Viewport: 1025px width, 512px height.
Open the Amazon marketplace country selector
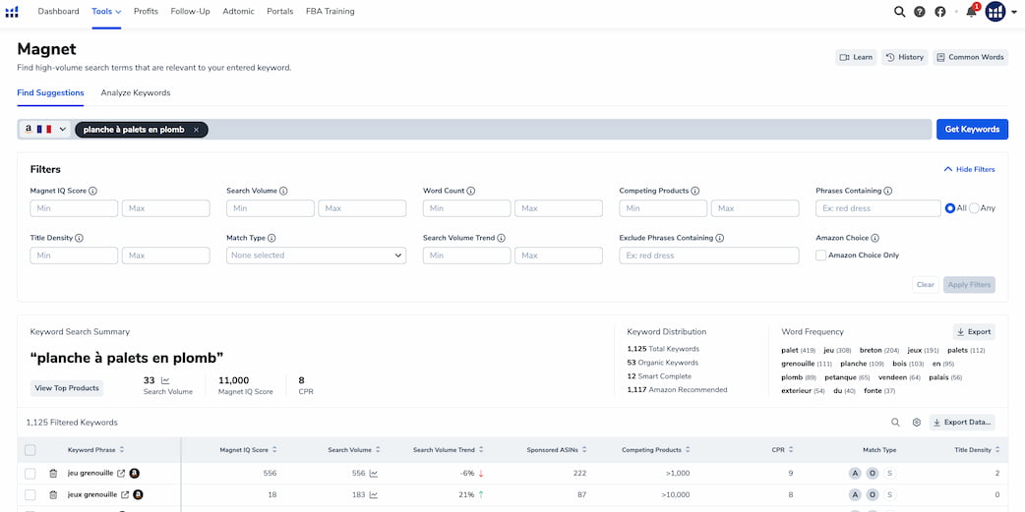(x=45, y=130)
